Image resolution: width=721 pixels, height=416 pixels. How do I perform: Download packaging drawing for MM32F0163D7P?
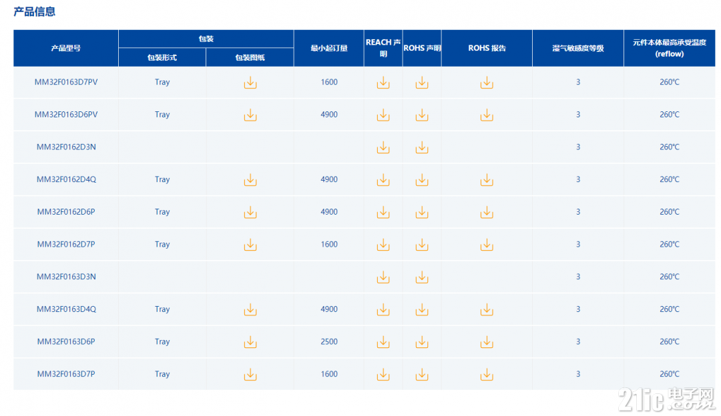coord(250,375)
